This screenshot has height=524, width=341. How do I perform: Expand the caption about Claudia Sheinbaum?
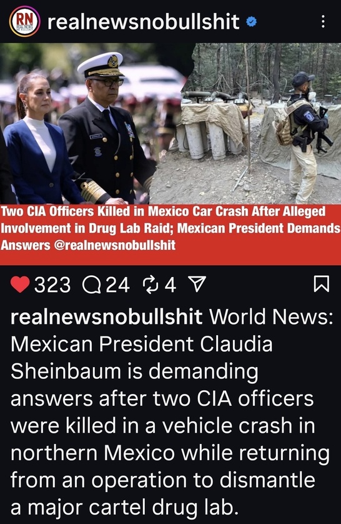170,411
